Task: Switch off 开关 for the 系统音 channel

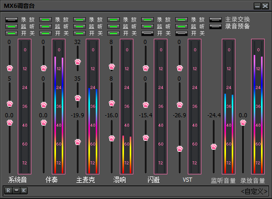Action: pyautogui.click(x=12, y=33)
